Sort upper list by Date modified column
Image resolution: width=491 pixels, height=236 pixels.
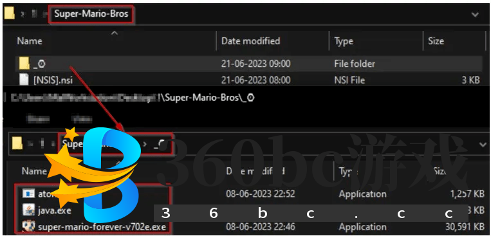pyautogui.click(x=250, y=41)
